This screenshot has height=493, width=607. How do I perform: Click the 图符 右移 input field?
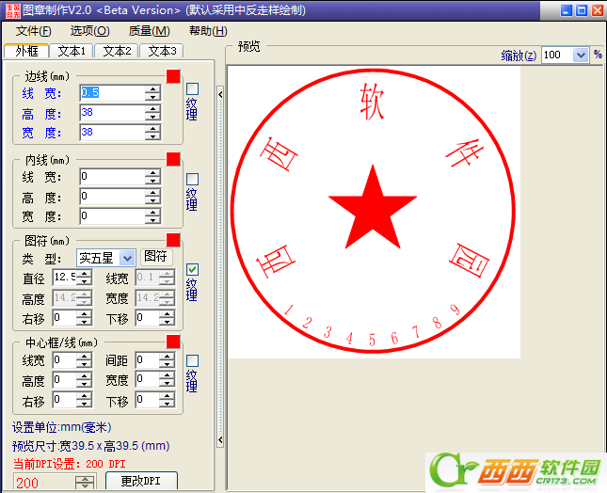click(x=65, y=318)
